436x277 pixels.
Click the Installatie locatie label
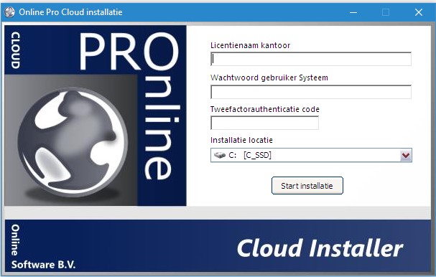pyautogui.click(x=241, y=140)
